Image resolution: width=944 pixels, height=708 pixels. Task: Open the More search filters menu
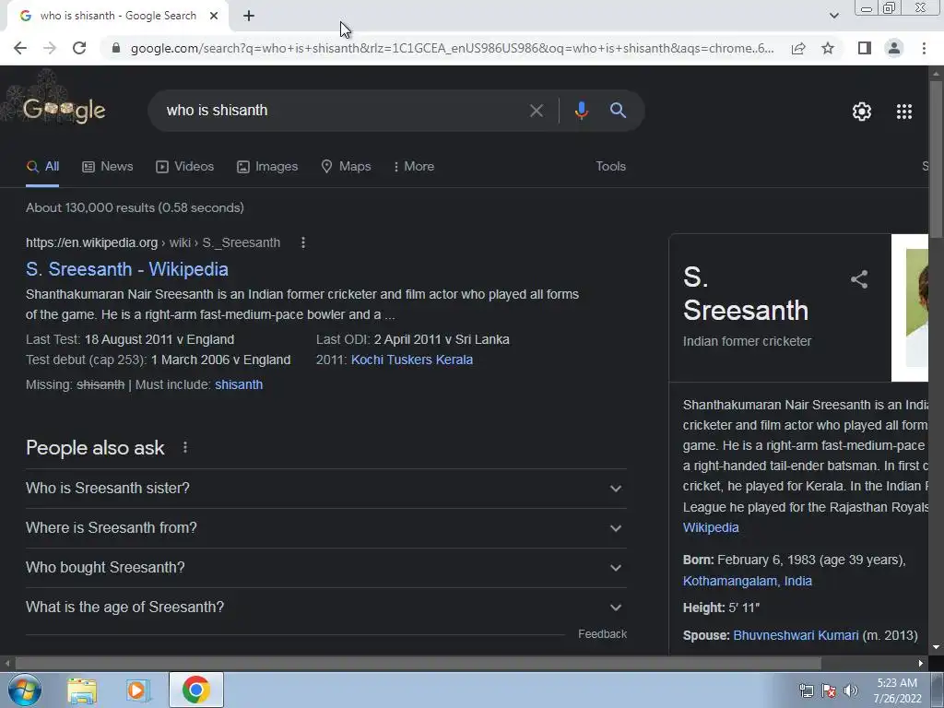coord(414,167)
